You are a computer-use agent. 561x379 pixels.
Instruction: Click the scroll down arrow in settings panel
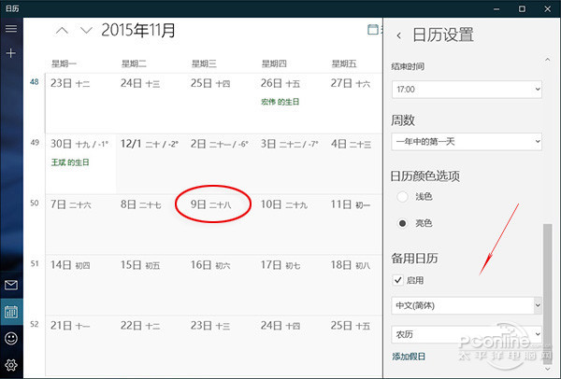[x=547, y=369]
